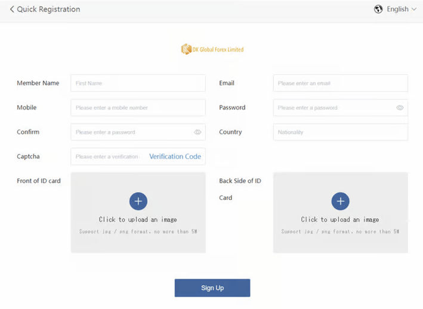Image resolution: width=423 pixels, height=309 pixels.
Task: Click the plus icon for Front of ID card
Action: pos(138,201)
